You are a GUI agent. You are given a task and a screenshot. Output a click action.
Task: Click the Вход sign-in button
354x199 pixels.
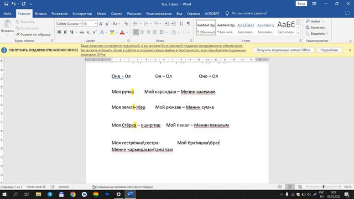point(301,4)
